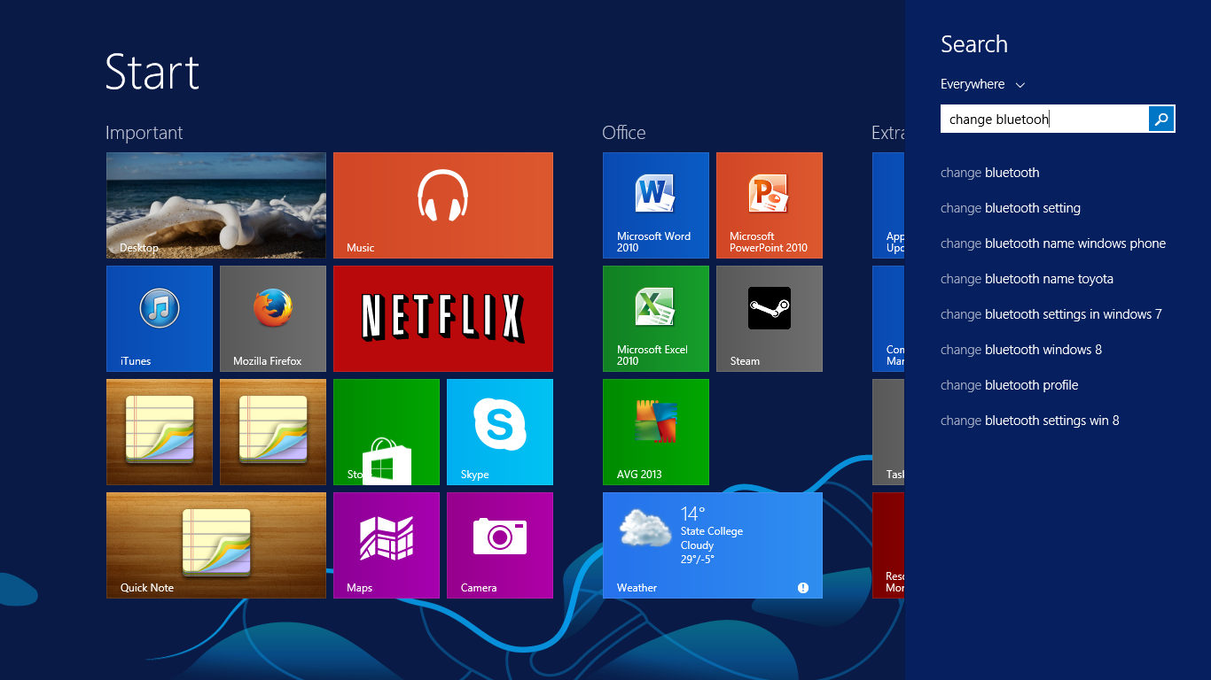Screen dimensions: 1211x680
Task: Open Microsoft Word 2010 tile
Action: 656,205
